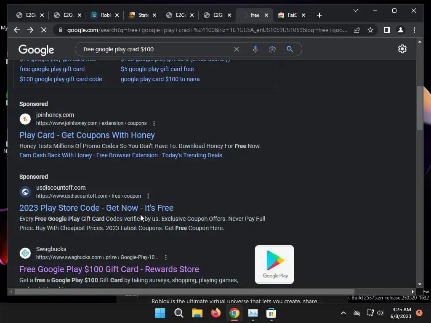
Task: Switch to the first E2G tab
Action: click(x=30, y=15)
